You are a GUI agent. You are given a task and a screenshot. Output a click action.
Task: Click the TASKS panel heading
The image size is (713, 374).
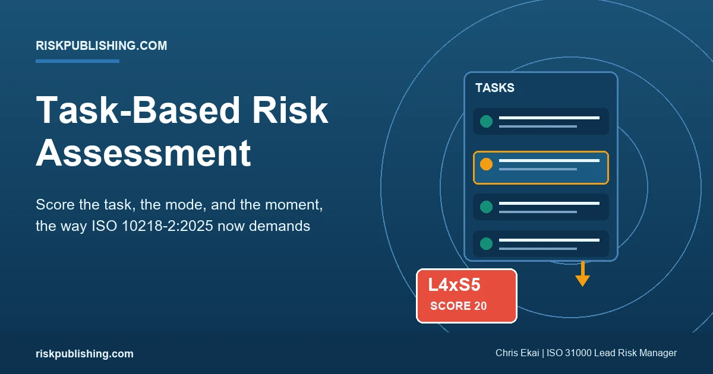tap(495, 88)
